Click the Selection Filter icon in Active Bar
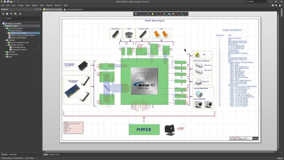 coord(136,14)
